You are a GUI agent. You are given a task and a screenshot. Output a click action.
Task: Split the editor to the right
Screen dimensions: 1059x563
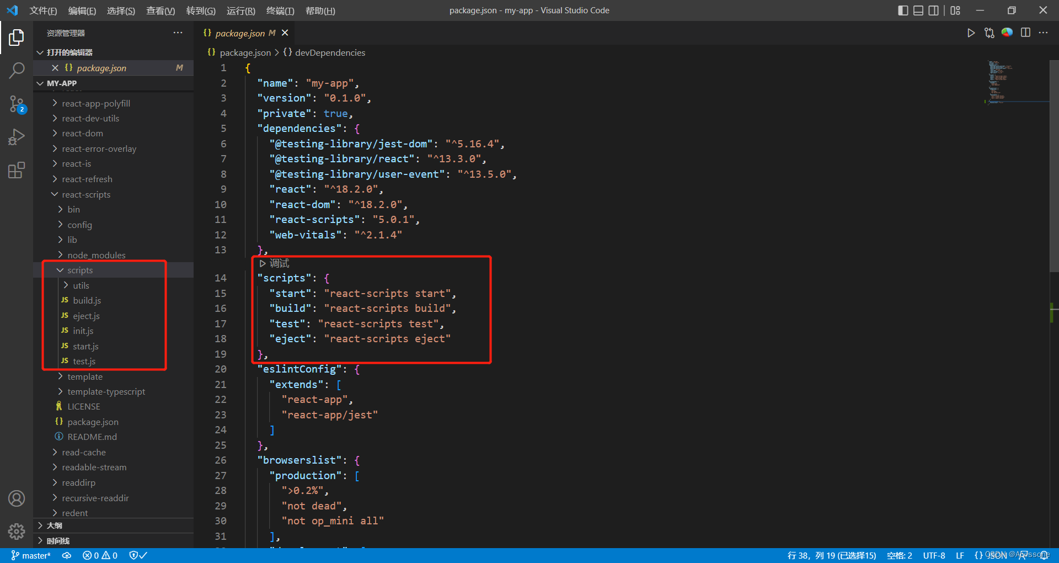[x=1026, y=33]
